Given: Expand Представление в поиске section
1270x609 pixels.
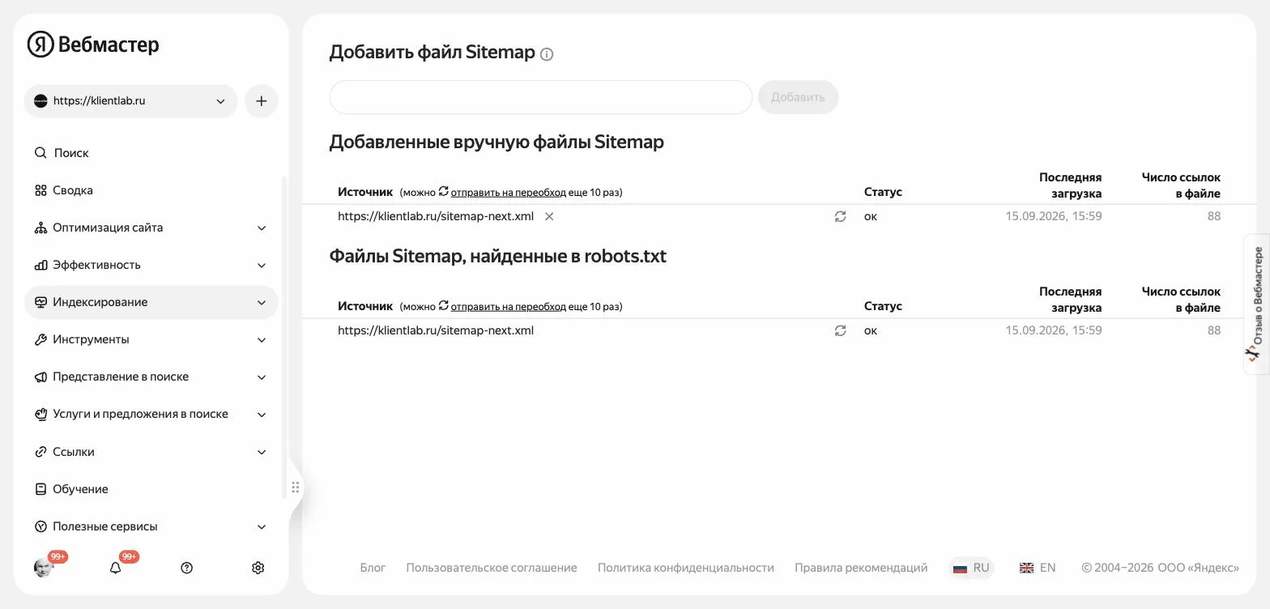Looking at the screenshot, I should pyautogui.click(x=151, y=377).
